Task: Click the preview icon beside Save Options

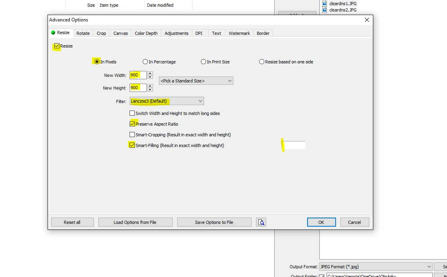Action: coord(261,222)
